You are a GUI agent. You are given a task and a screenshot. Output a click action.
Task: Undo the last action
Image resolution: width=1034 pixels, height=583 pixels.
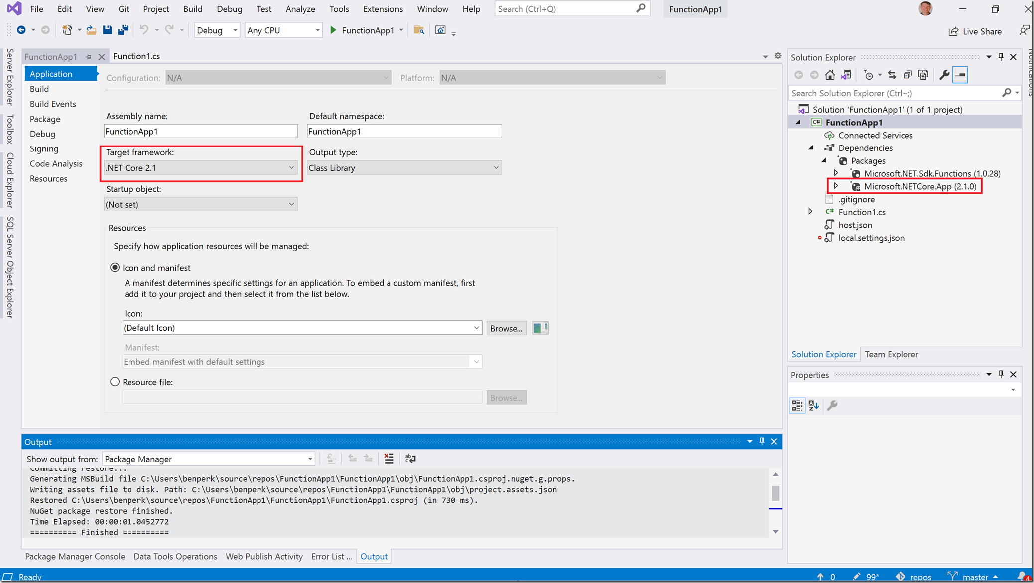(144, 30)
